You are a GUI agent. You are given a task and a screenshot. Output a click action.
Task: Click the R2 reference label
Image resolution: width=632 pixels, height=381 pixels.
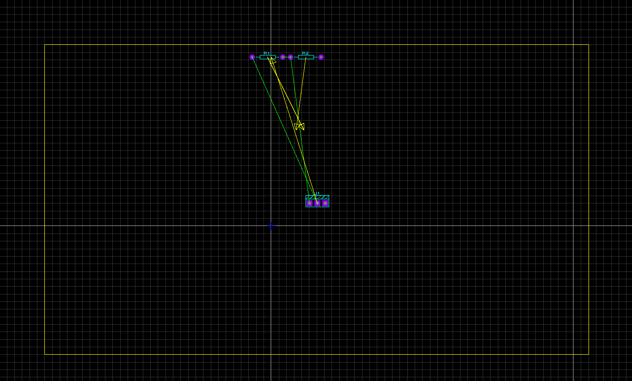(305, 53)
